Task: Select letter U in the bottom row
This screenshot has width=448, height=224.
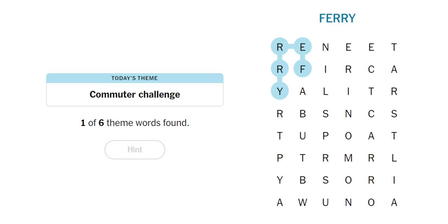Action: pyautogui.click(x=325, y=202)
